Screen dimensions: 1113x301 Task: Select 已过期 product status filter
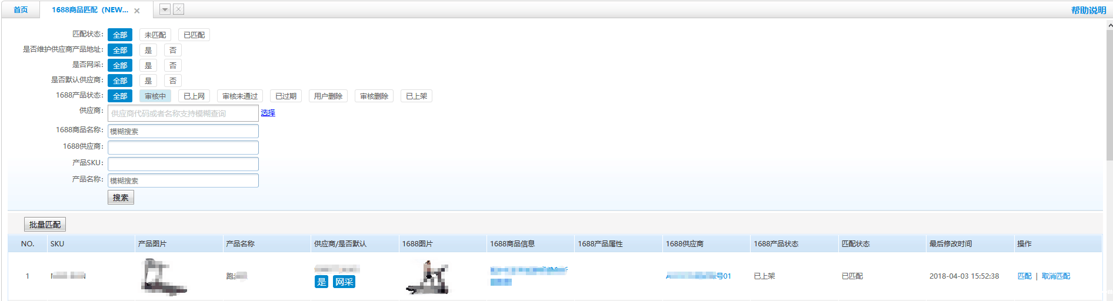click(286, 96)
